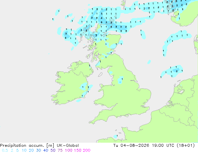Select the 30 legend value
Screen dimensions: 198x153
coord(38,151)
